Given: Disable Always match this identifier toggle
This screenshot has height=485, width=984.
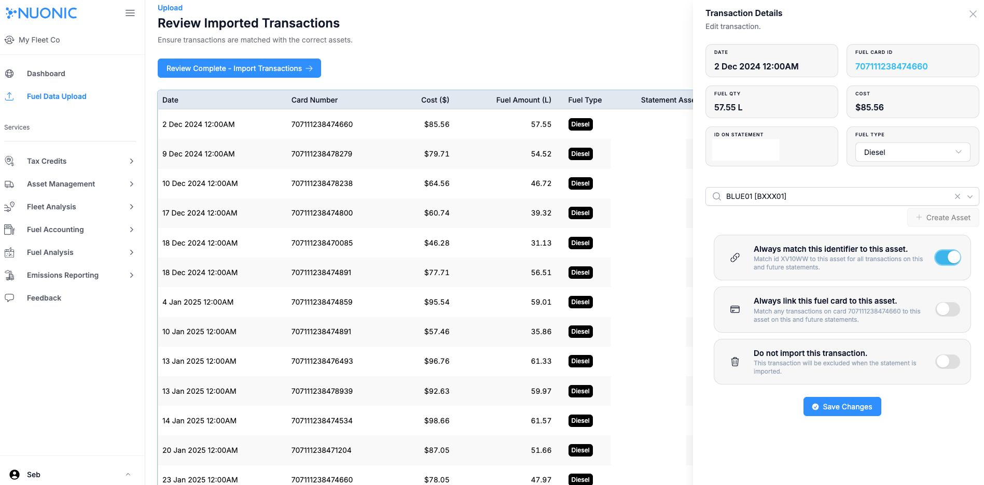Looking at the screenshot, I should pos(948,258).
